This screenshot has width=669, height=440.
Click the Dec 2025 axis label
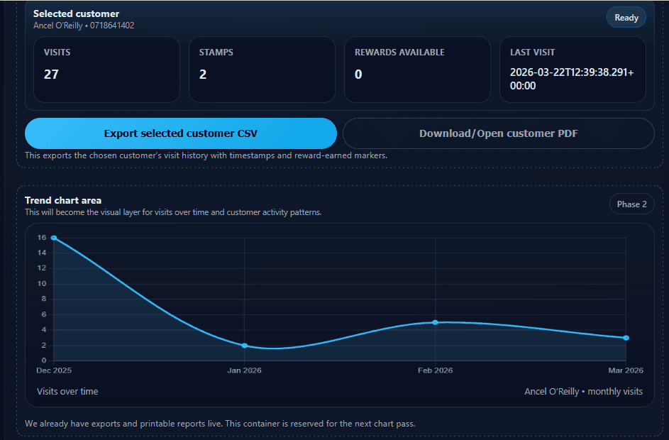coord(53,370)
